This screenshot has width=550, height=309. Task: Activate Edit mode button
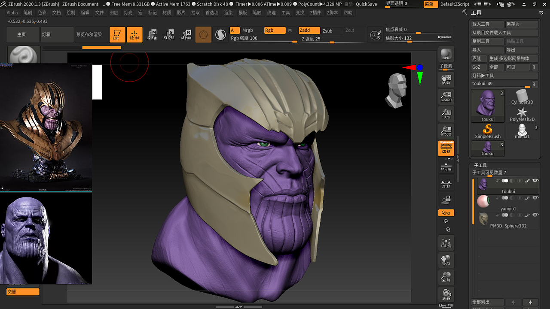tap(117, 35)
